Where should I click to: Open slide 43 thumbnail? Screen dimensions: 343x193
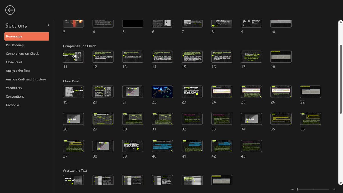point(251,146)
